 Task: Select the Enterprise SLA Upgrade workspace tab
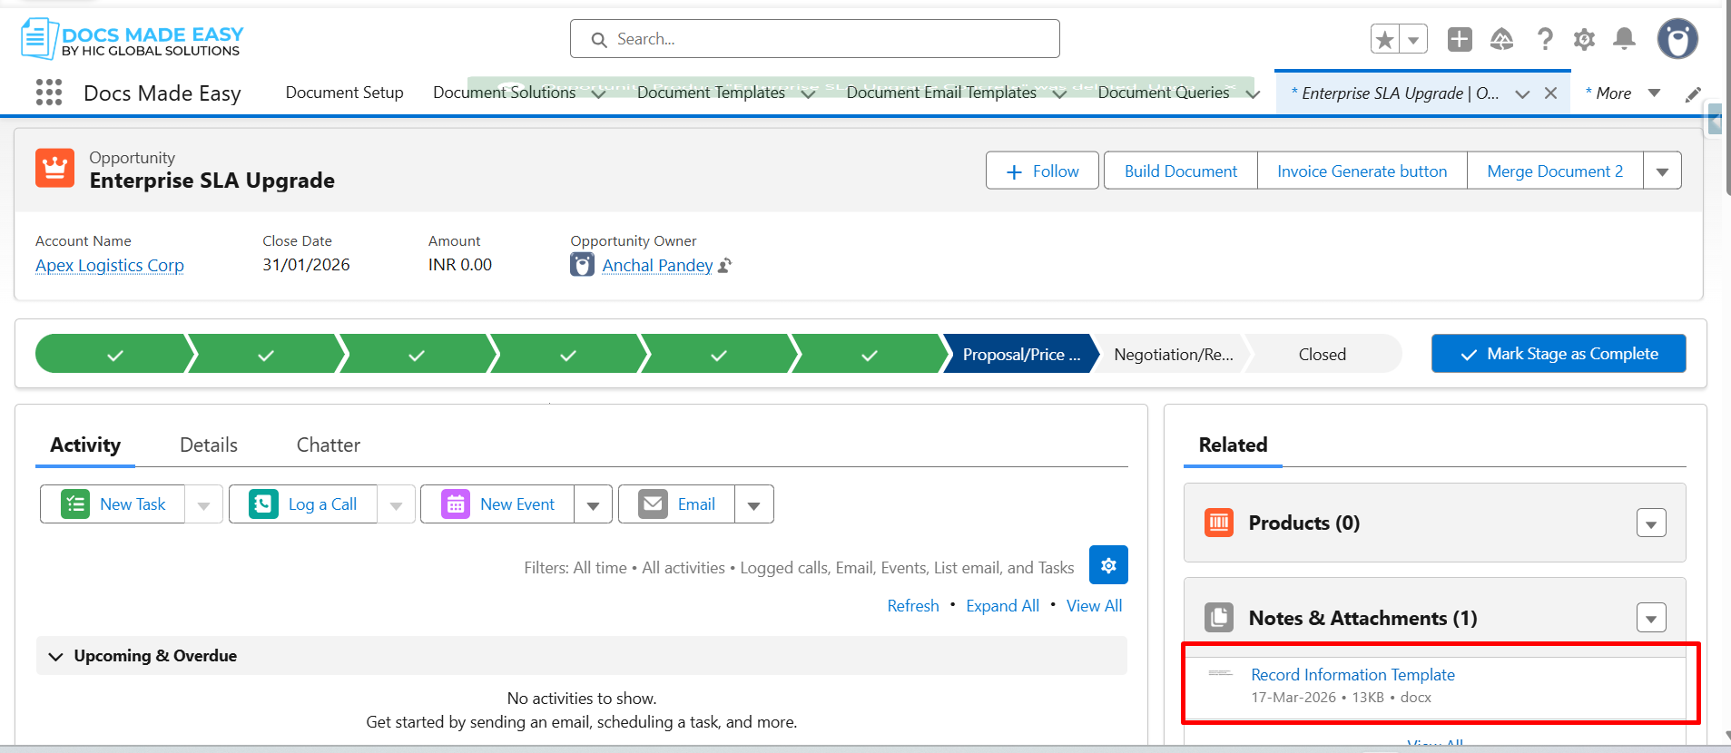[x=1401, y=93]
